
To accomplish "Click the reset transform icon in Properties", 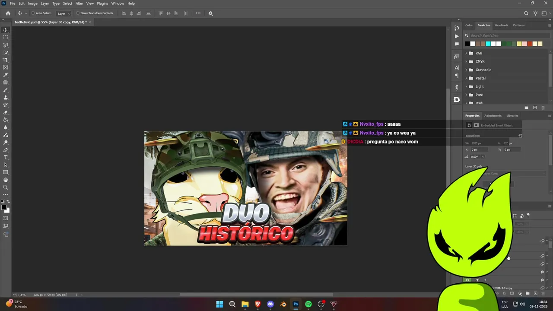I will (x=520, y=136).
